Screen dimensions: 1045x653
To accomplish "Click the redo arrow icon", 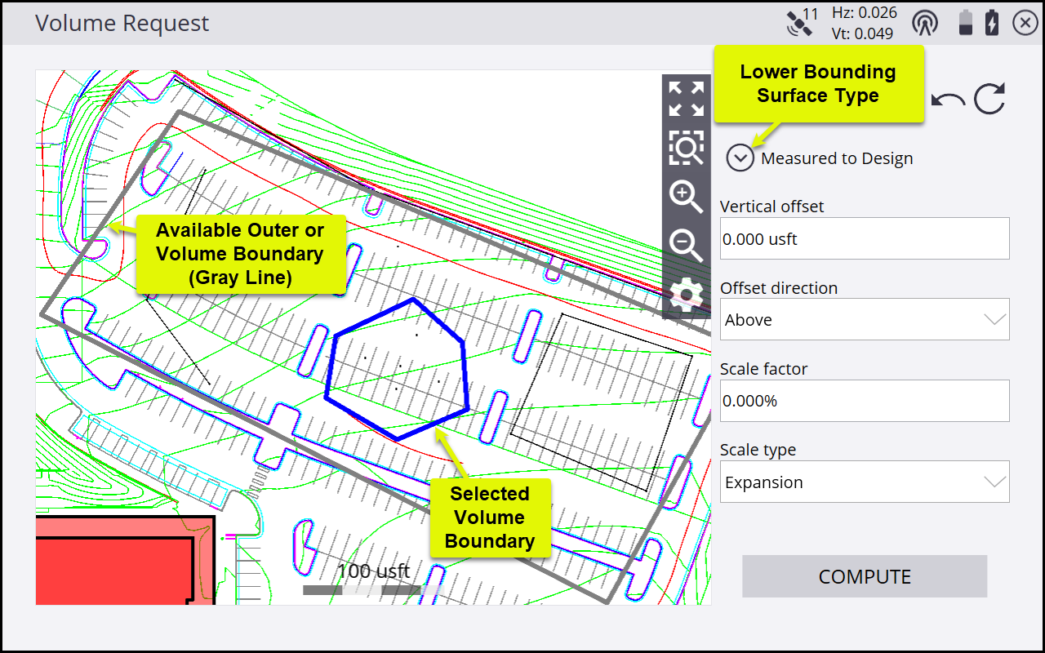I will [x=989, y=99].
